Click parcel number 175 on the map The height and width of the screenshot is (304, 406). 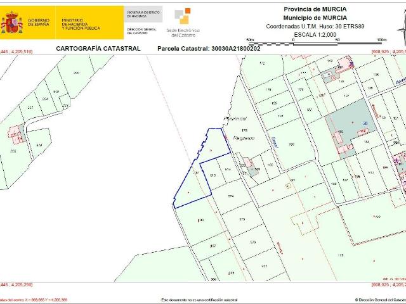pyautogui.click(x=244, y=130)
